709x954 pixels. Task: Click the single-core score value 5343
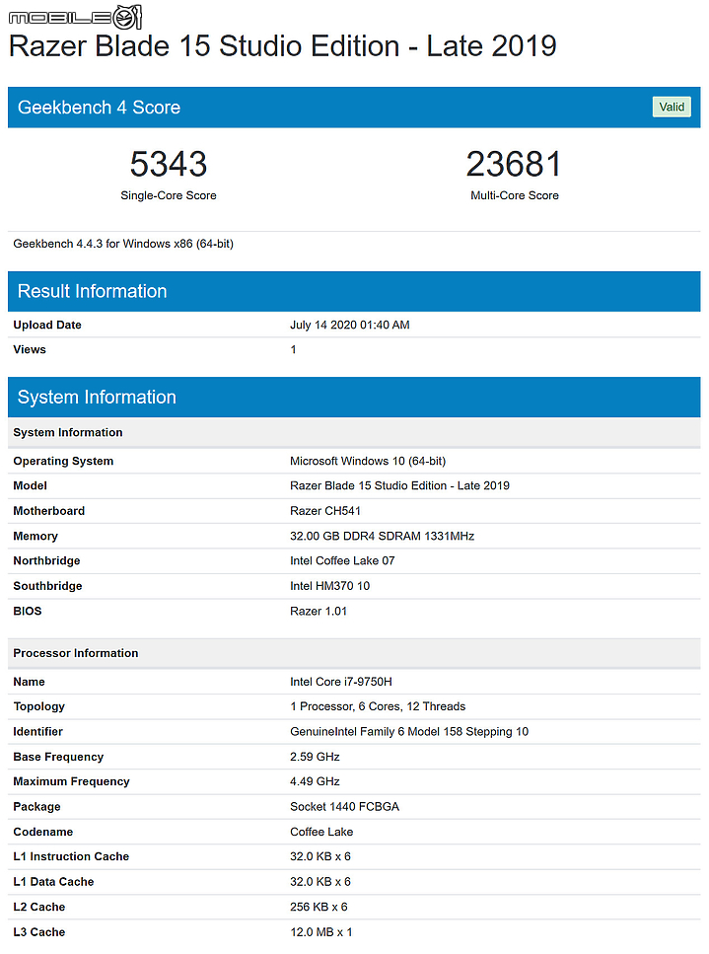coord(169,164)
